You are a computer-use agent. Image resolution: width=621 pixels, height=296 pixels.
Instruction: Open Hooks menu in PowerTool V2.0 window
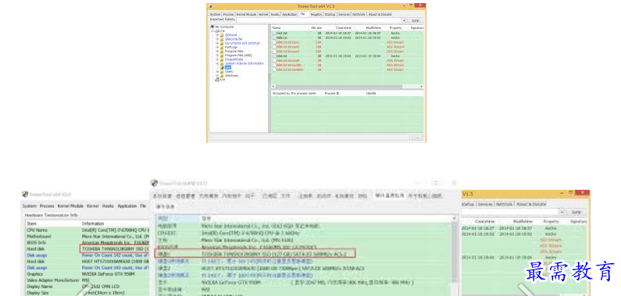point(108,206)
